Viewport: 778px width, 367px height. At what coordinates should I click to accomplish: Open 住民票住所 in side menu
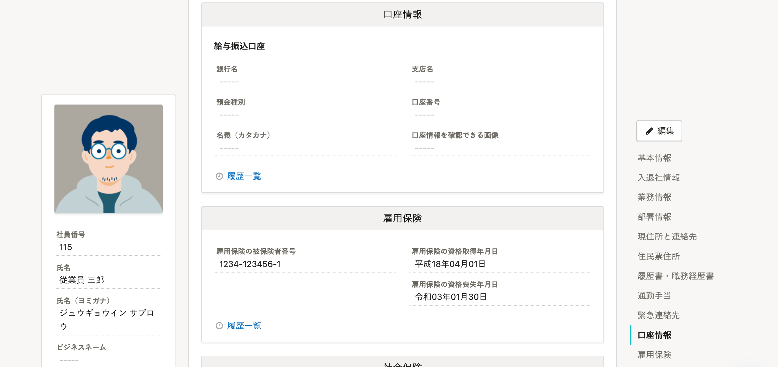pyautogui.click(x=658, y=256)
